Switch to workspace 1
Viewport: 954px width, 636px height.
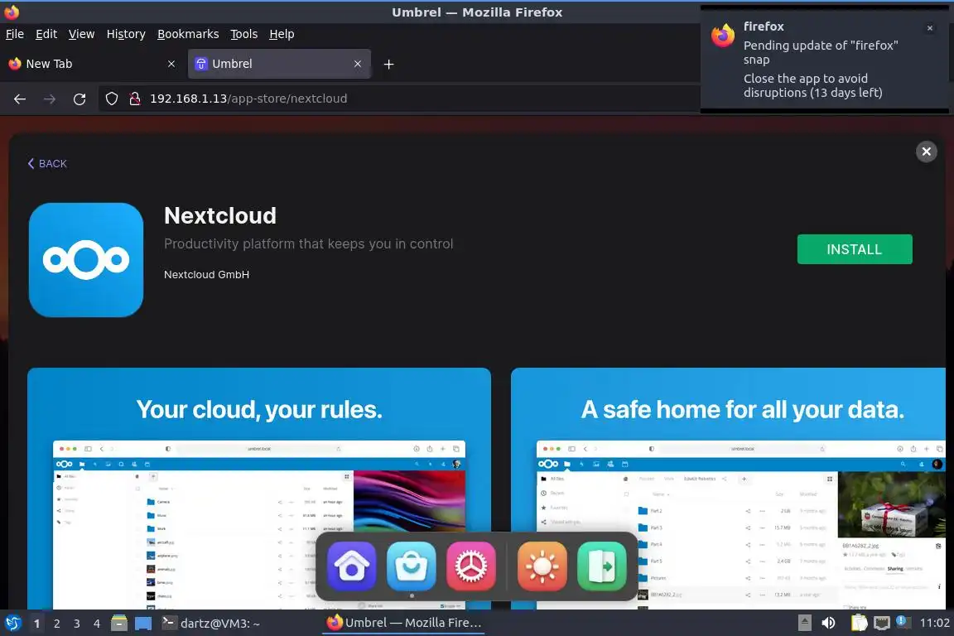(x=37, y=624)
